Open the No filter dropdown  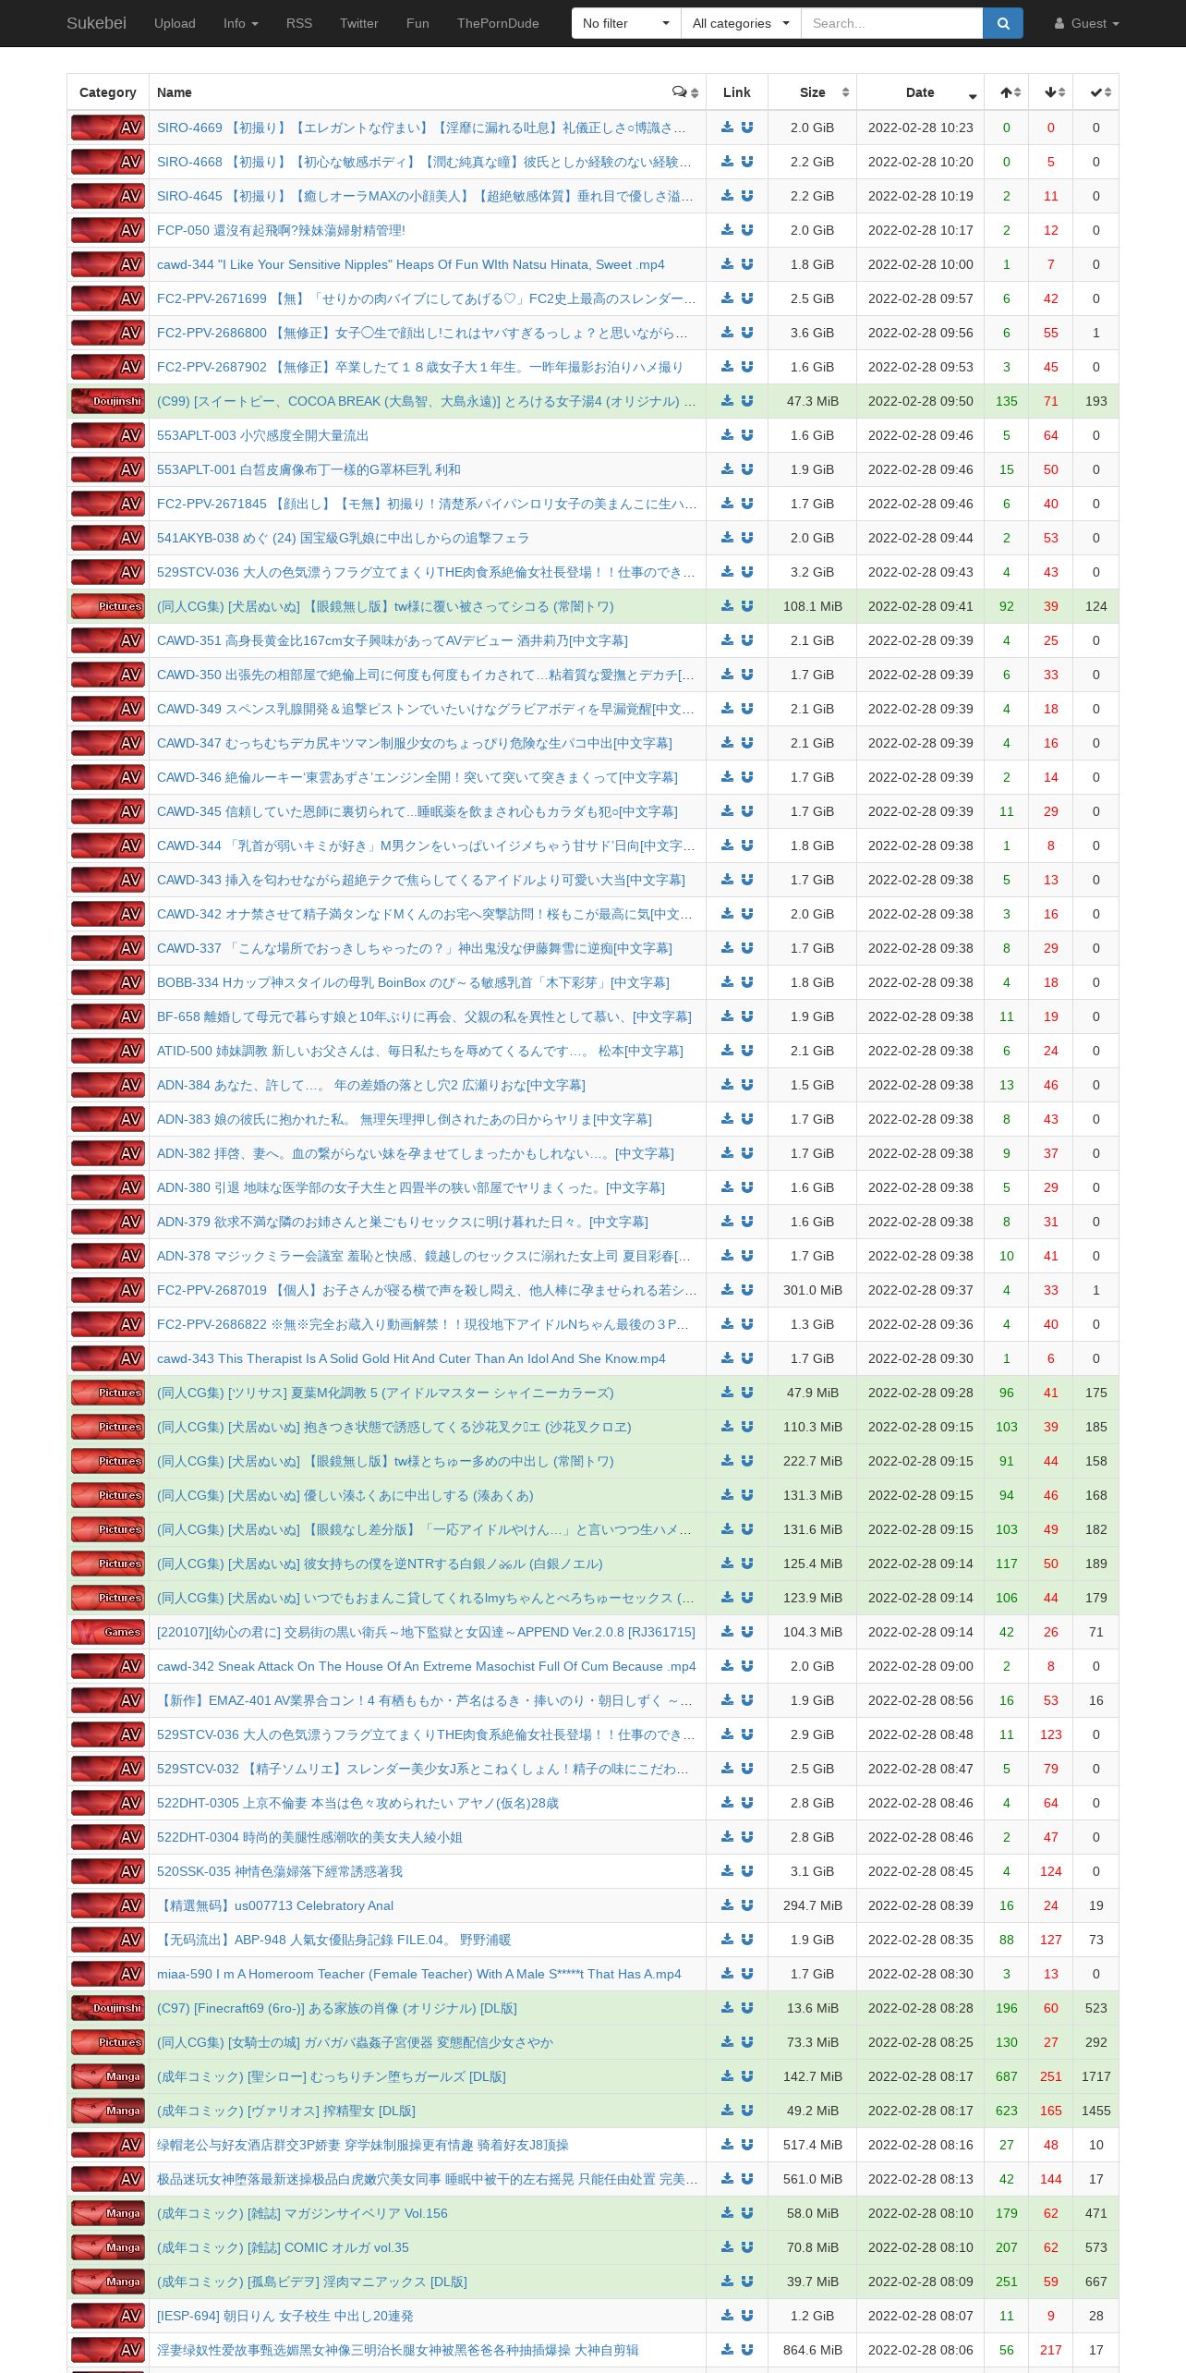coord(626,23)
